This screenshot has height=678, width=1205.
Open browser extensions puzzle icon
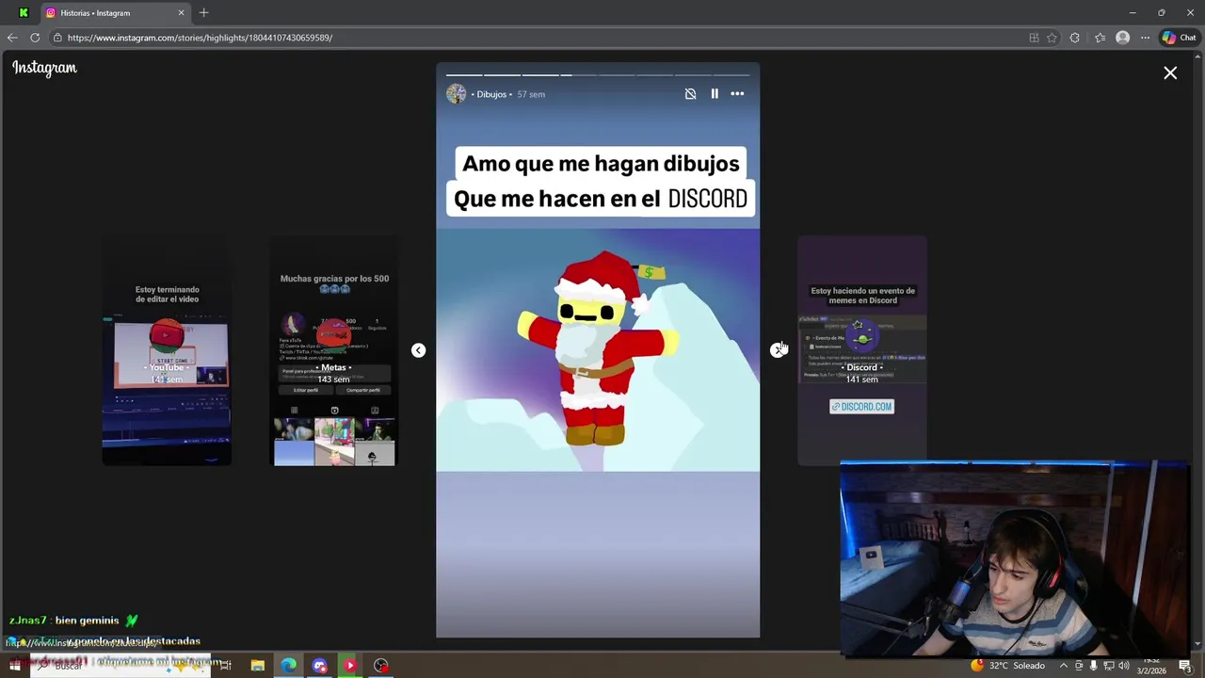1075,38
